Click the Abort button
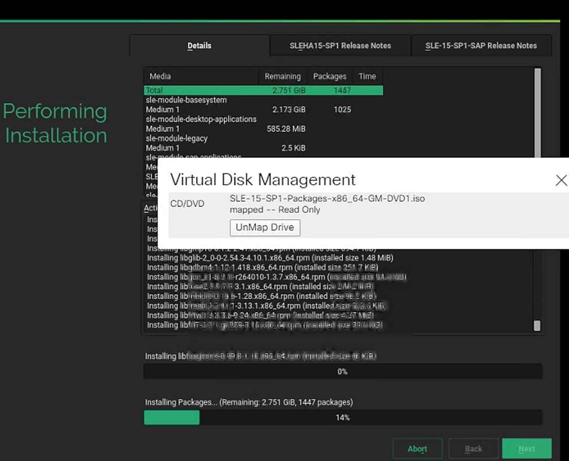 pos(418,449)
